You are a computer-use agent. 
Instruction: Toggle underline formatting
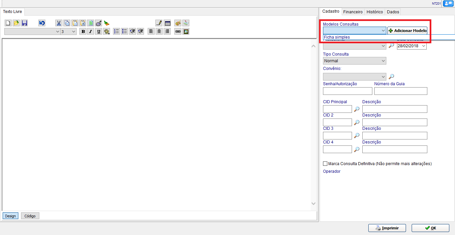click(x=99, y=31)
